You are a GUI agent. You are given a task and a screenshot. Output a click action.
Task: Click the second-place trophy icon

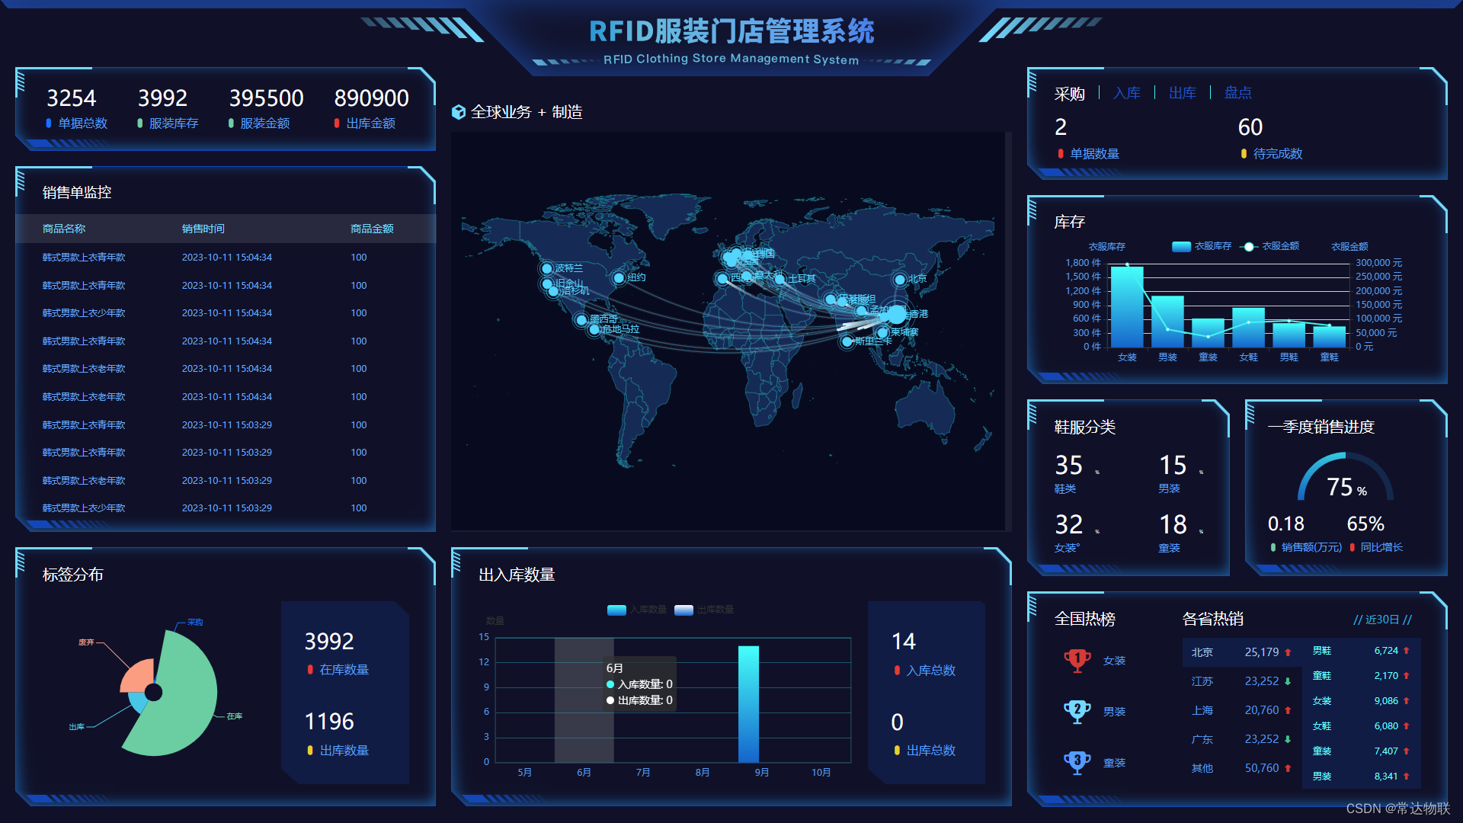click(1077, 711)
